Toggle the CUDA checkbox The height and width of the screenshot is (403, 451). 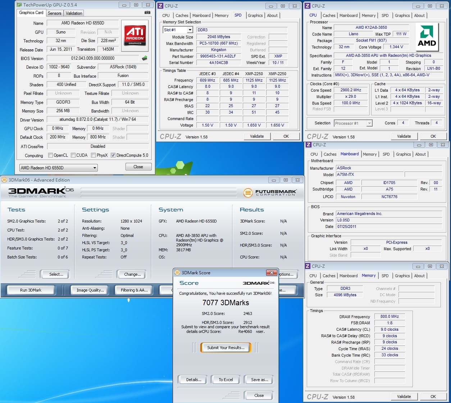pos(73,155)
